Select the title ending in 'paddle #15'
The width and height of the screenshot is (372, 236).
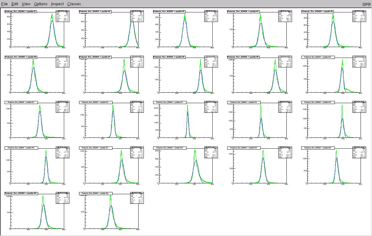pyautogui.click(x=317, y=103)
